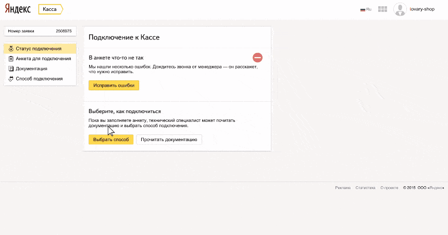Click the ООО «Яндекс» footer link
The image size is (448, 235).
click(x=431, y=188)
